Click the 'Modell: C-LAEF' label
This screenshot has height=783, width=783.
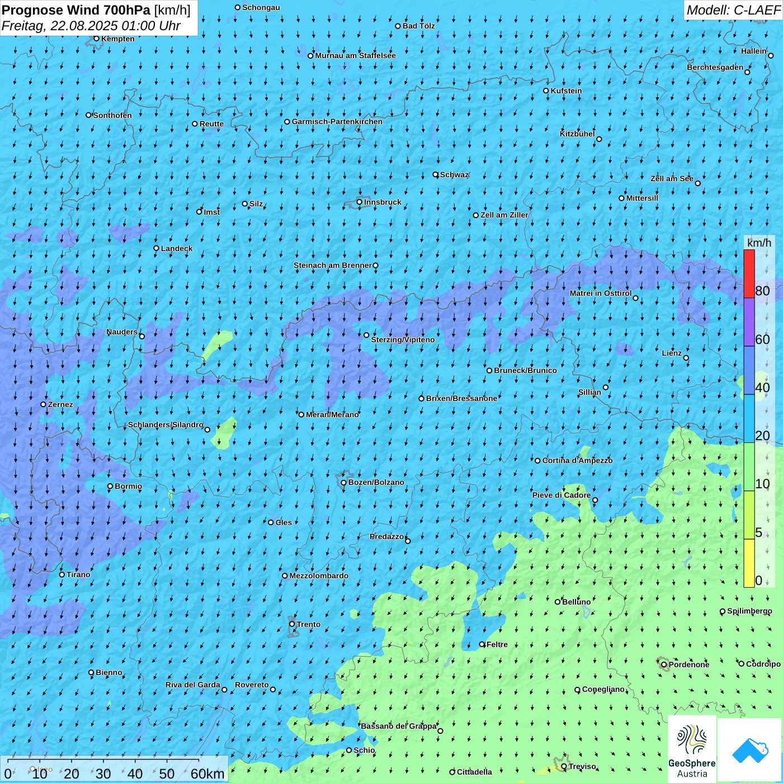click(733, 10)
